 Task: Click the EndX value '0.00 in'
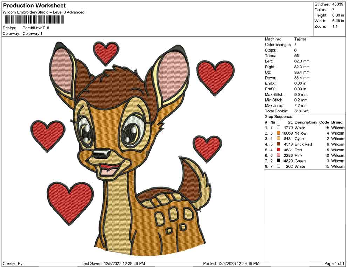[300, 83]
